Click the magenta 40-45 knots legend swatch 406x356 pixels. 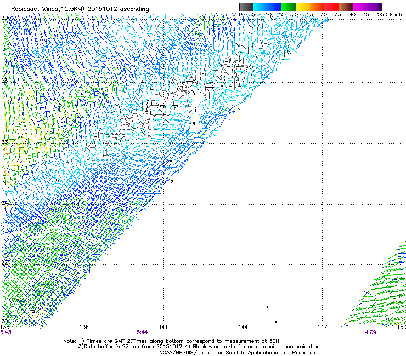click(x=360, y=7)
